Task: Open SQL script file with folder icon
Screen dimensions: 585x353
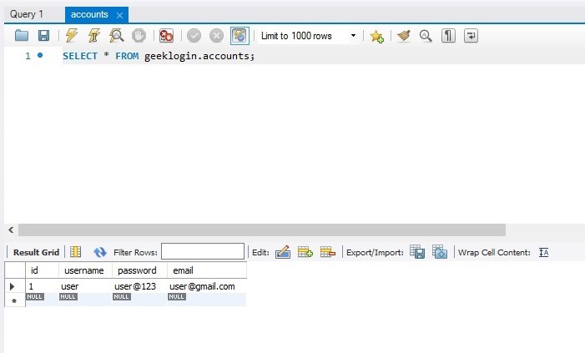Action: tap(22, 36)
